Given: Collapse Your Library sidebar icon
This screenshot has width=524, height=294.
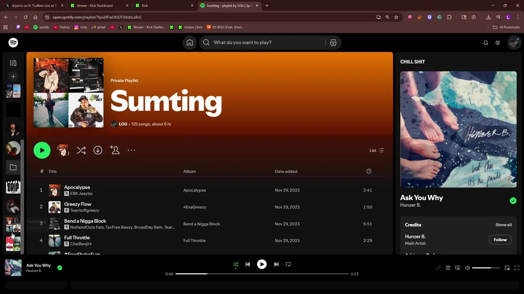Looking at the screenshot, I should tap(13, 63).
